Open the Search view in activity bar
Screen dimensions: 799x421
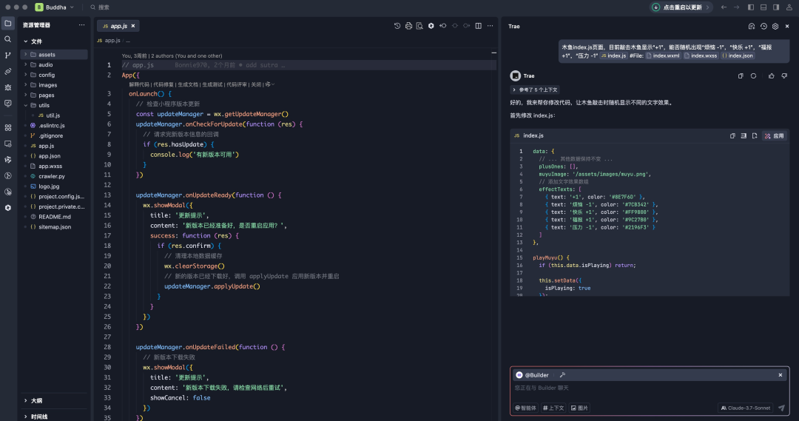tap(8, 39)
